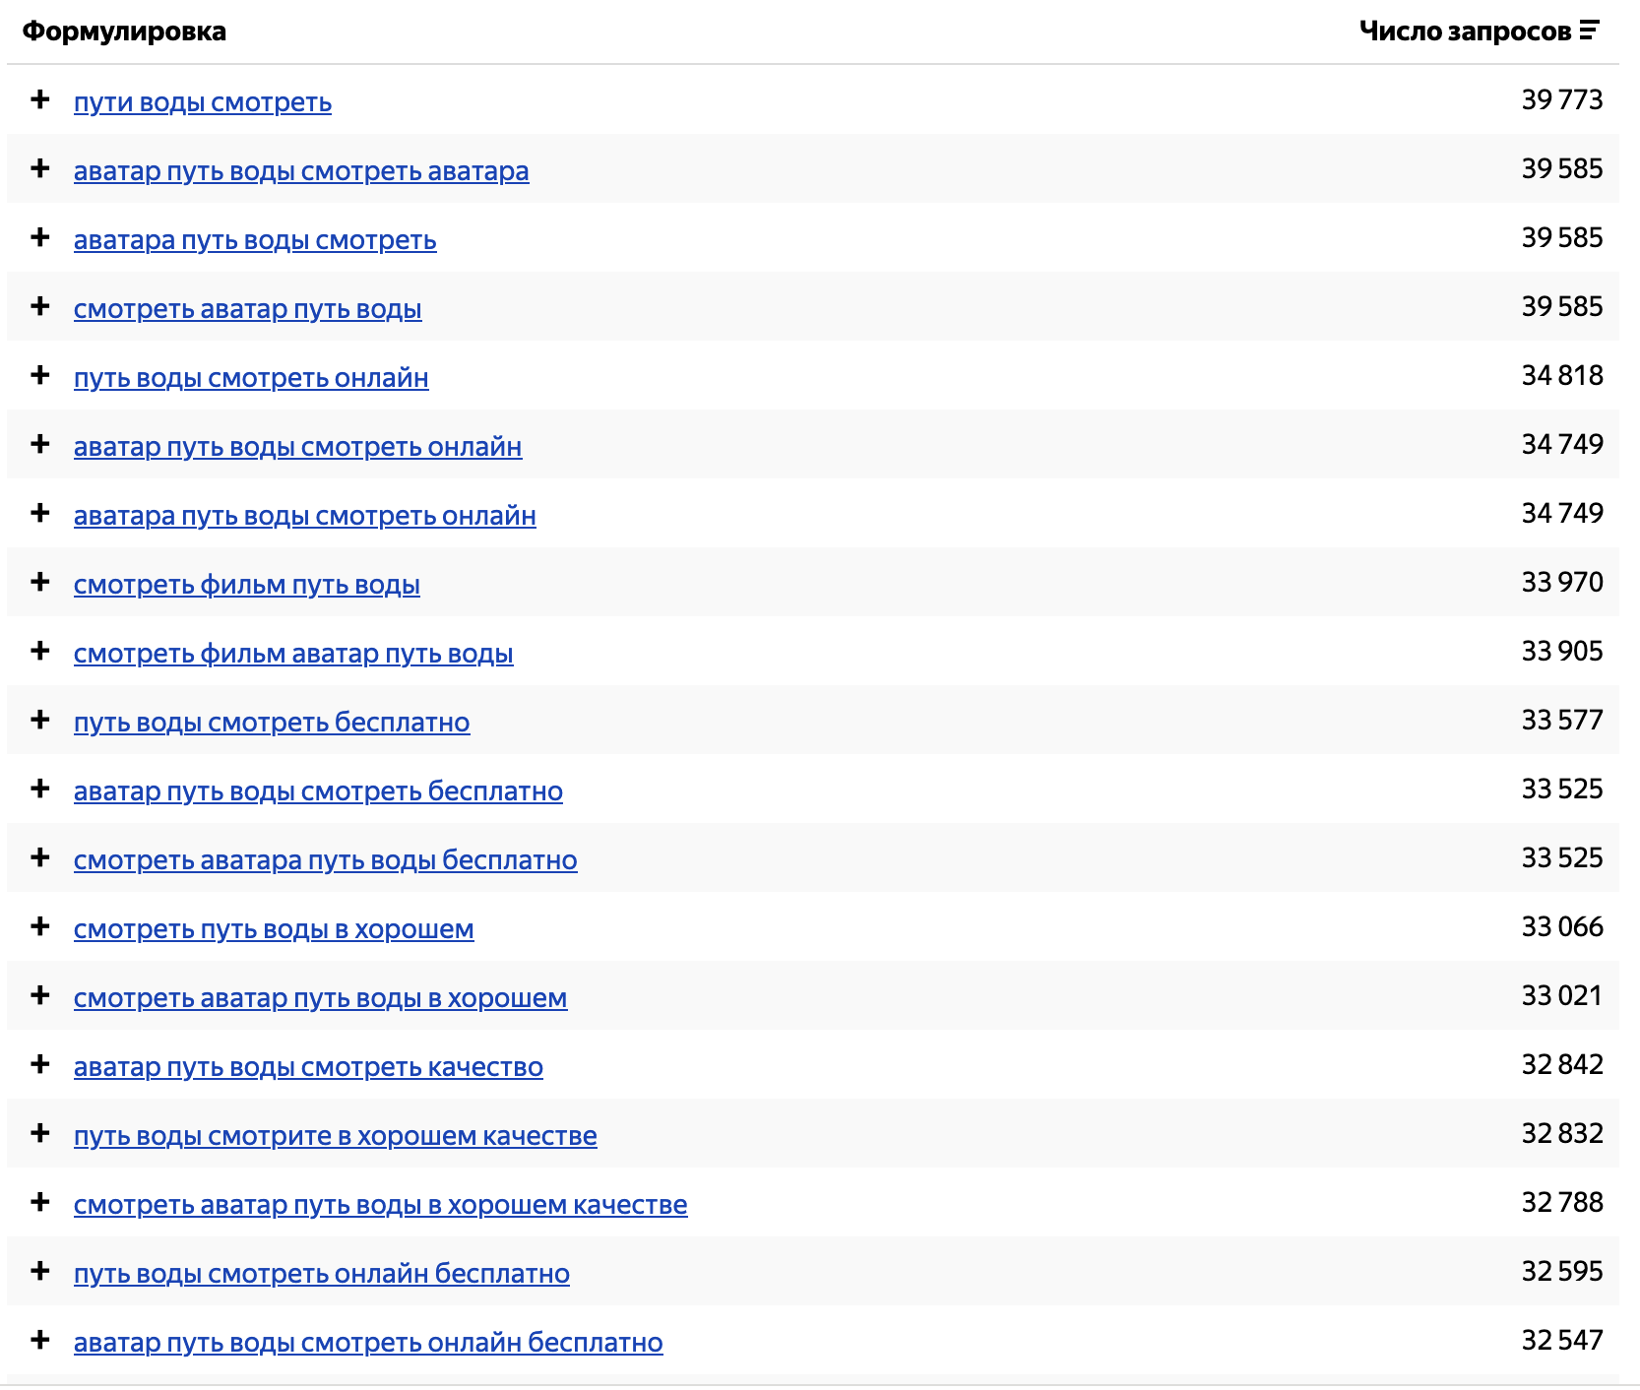
Task: Open link 'смотреть путь воды в хорошем'
Action: [x=274, y=929]
